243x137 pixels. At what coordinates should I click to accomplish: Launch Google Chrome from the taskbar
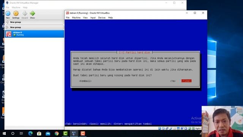pyautogui.click(x=57, y=134)
